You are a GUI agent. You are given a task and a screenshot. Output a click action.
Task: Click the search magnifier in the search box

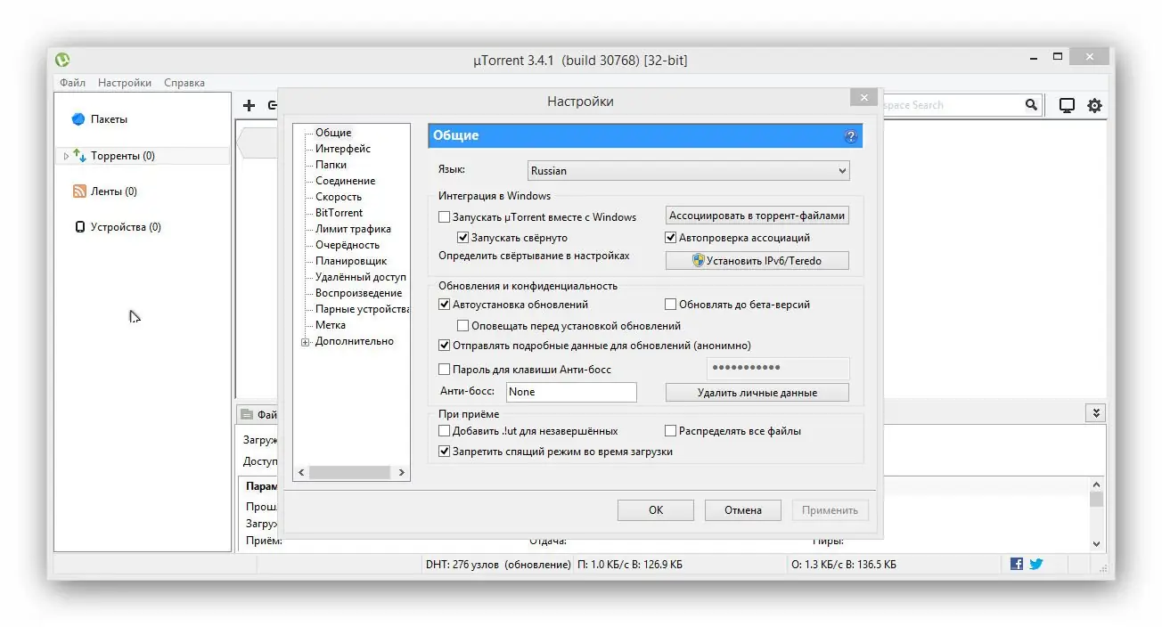point(1031,104)
